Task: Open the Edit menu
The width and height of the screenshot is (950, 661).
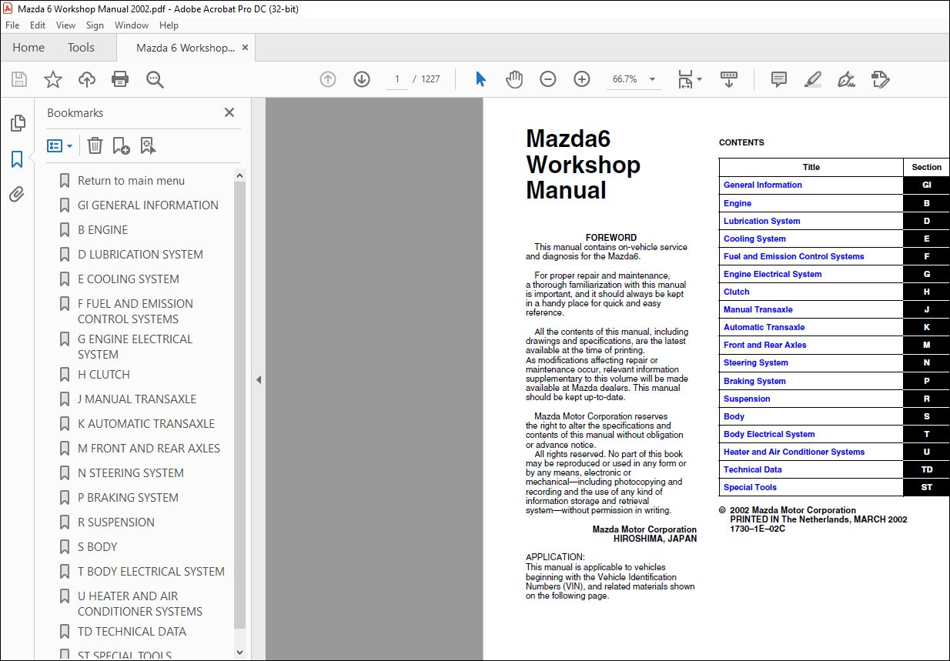Action: point(38,25)
